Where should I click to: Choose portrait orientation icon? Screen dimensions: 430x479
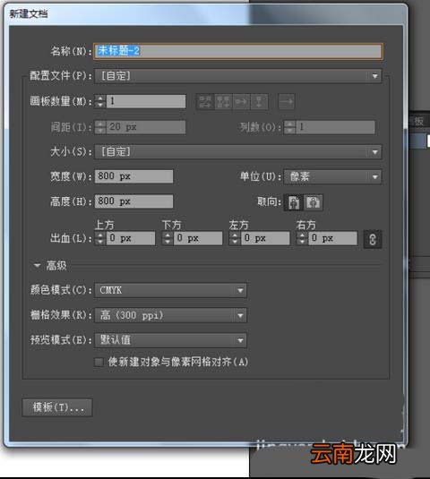click(x=294, y=202)
